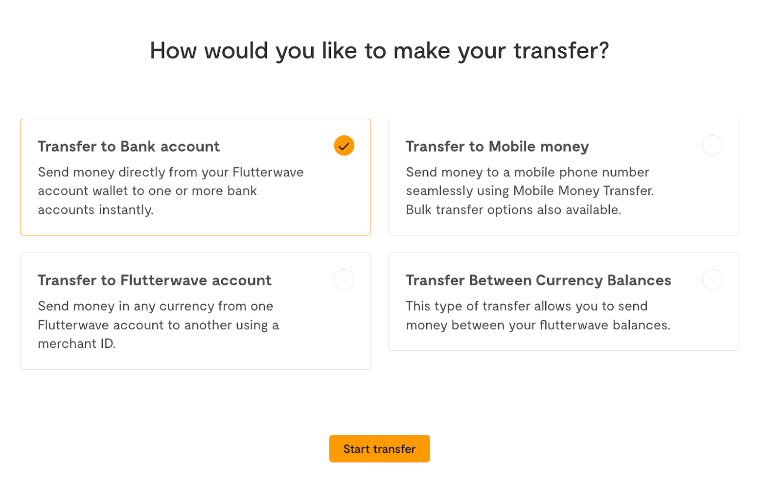
Task: Click the 'How would you like' heading
Action: 379,51
